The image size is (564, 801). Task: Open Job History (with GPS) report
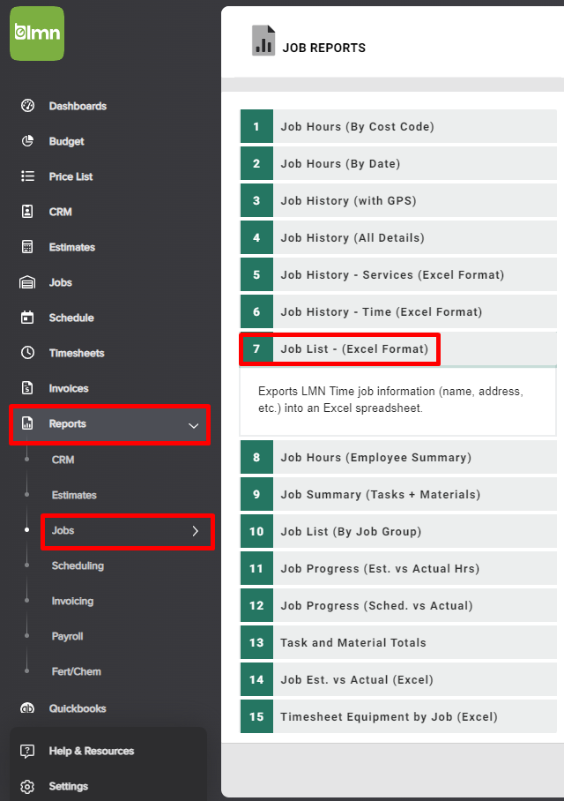pos(398,200)
